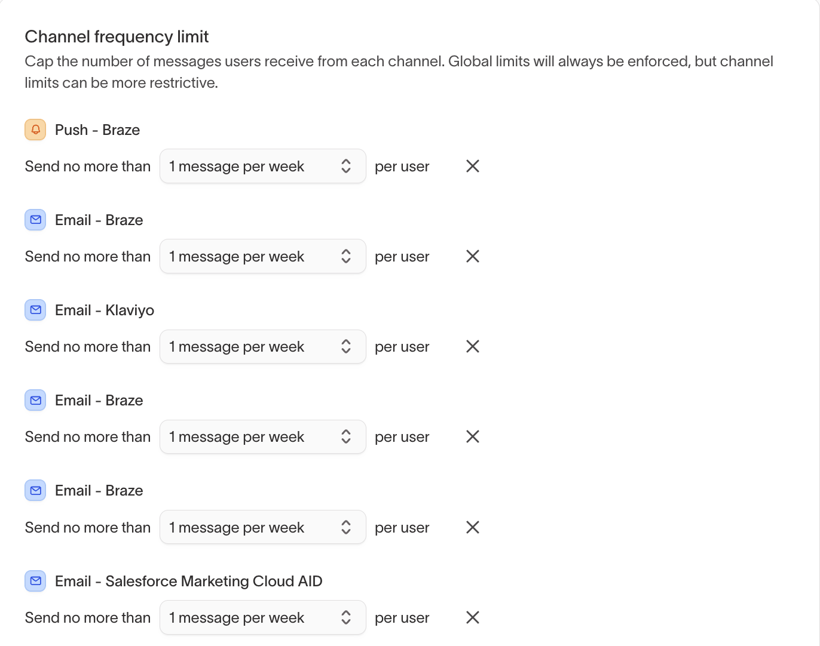Screen dimensions: 820x646
Task: Click the Email - Klaviyo channel name
Action: (105, 310)
